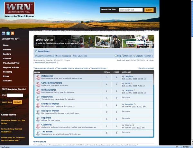The image size is (193, 148).
Task: Click the newsletter Submit button
Action: click(x=17, y=102)
